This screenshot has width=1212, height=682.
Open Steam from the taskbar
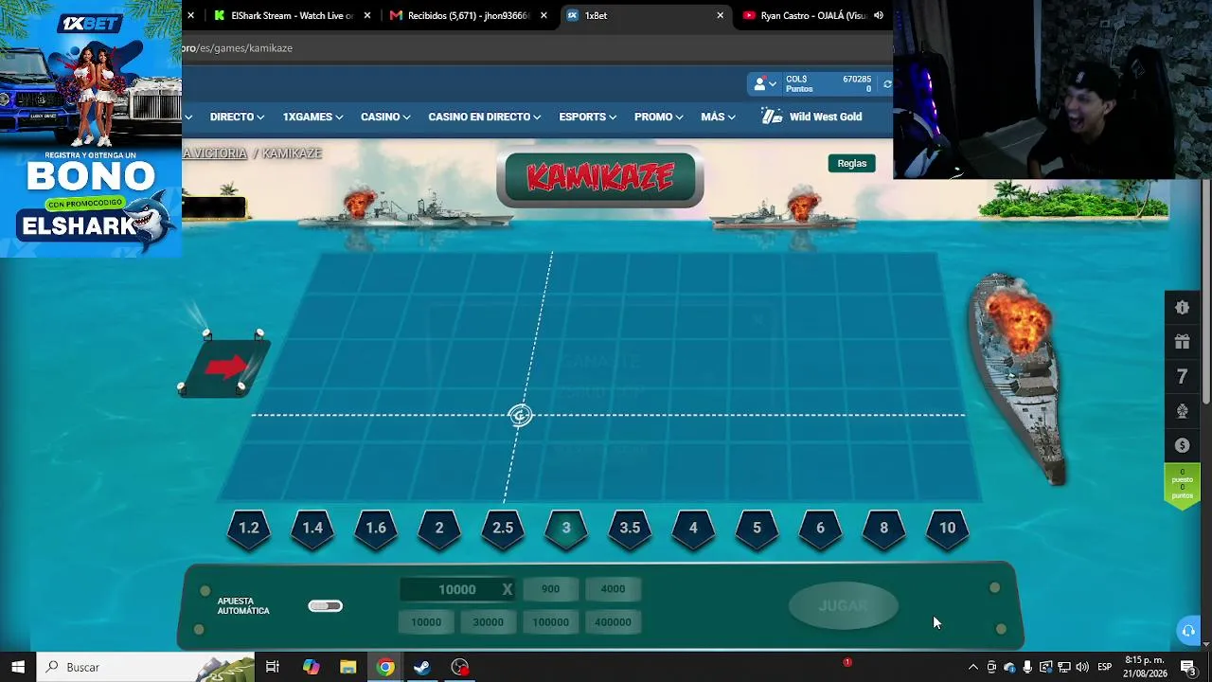pos(422,667)
